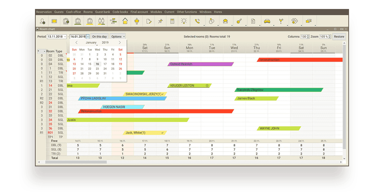Adjust the Columns value stepper
This screenshot has width=384, height=192.
[308, 37]
